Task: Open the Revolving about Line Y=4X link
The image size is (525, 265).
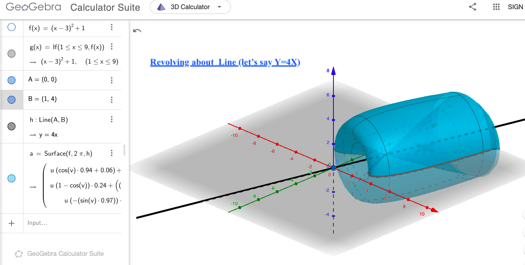Action: pos(225,62)
